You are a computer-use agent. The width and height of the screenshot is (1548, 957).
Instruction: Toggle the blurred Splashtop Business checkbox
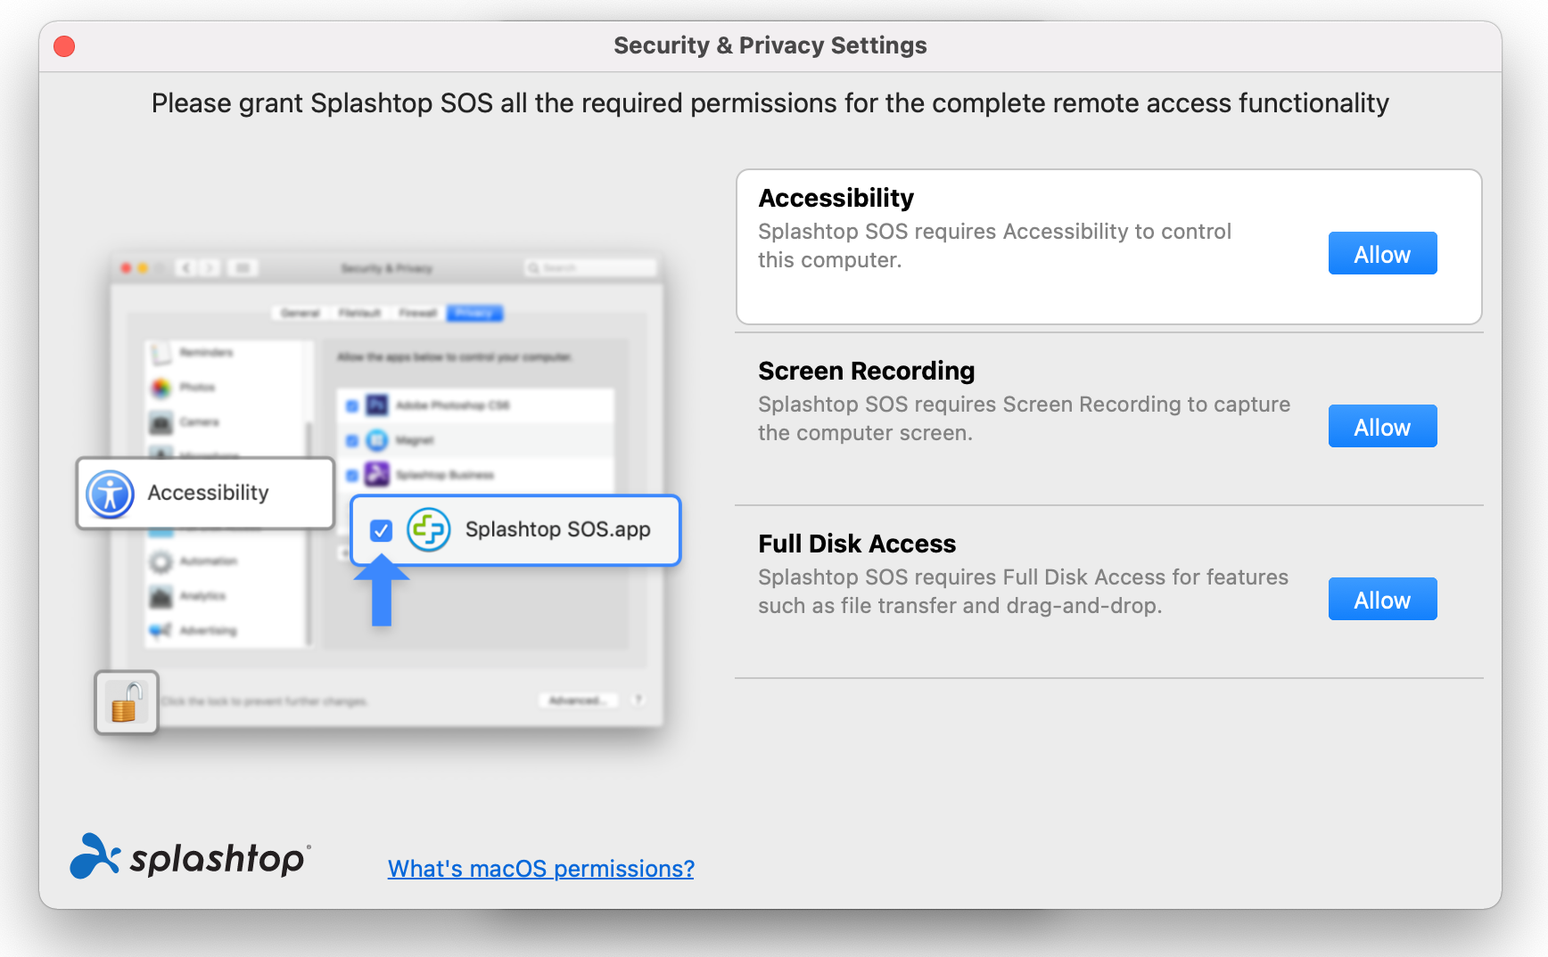(x=352, y=475)
